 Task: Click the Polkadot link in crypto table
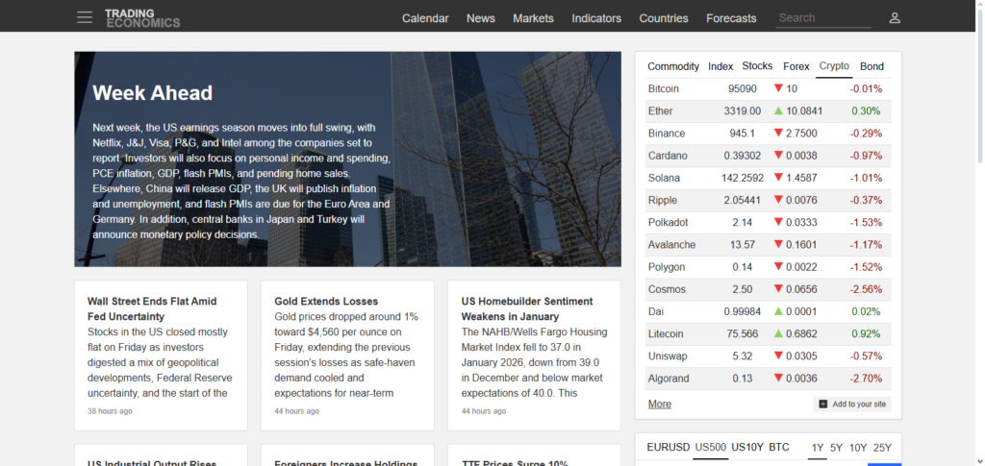click(669, 223)
